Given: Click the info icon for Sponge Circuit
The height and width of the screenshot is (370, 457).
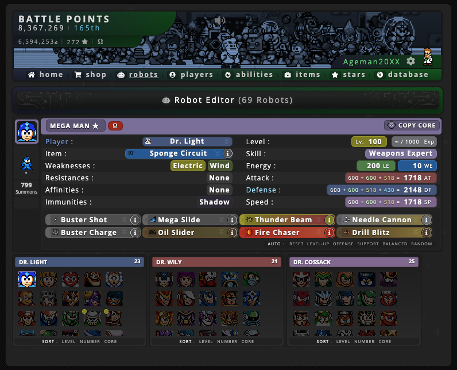Looking at the screenshot, I should click(x=227, y=153).
